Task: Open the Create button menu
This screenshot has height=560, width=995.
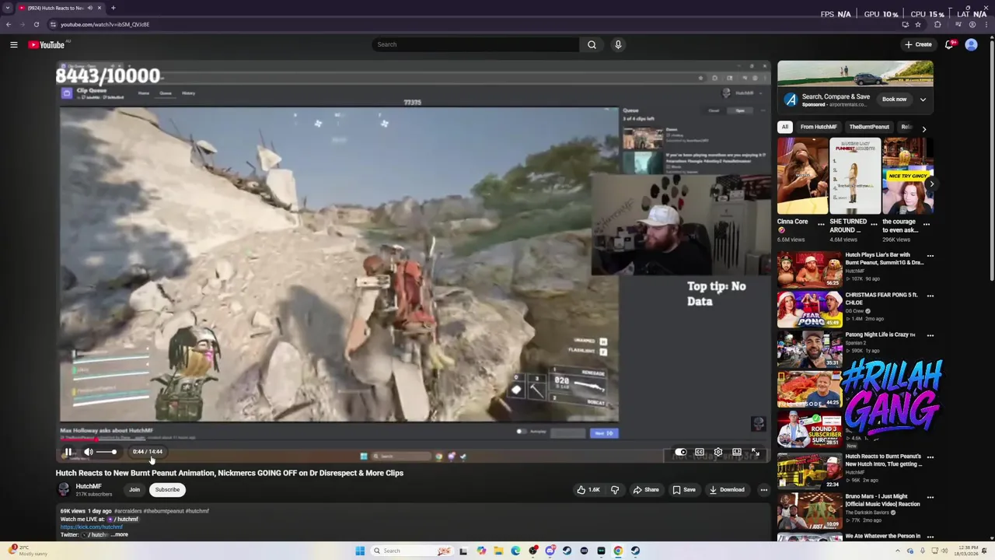Action: pos(918,44)
